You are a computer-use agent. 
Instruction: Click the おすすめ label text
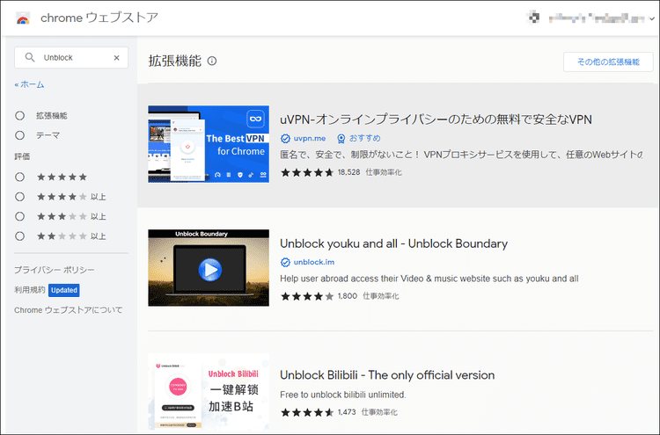(365, 138)
